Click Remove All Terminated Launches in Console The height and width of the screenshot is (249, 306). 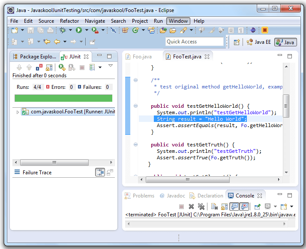pos(201,206)
